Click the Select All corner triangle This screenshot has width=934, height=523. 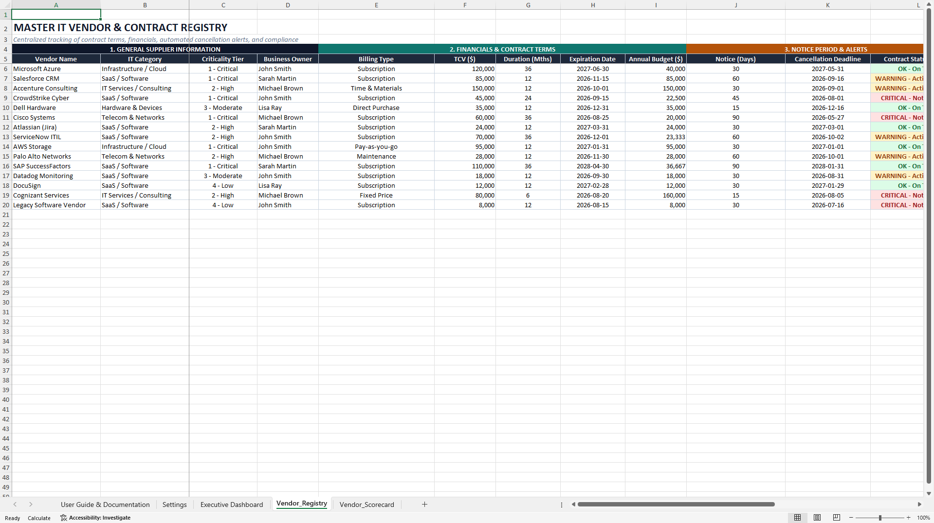click(6, 5)
